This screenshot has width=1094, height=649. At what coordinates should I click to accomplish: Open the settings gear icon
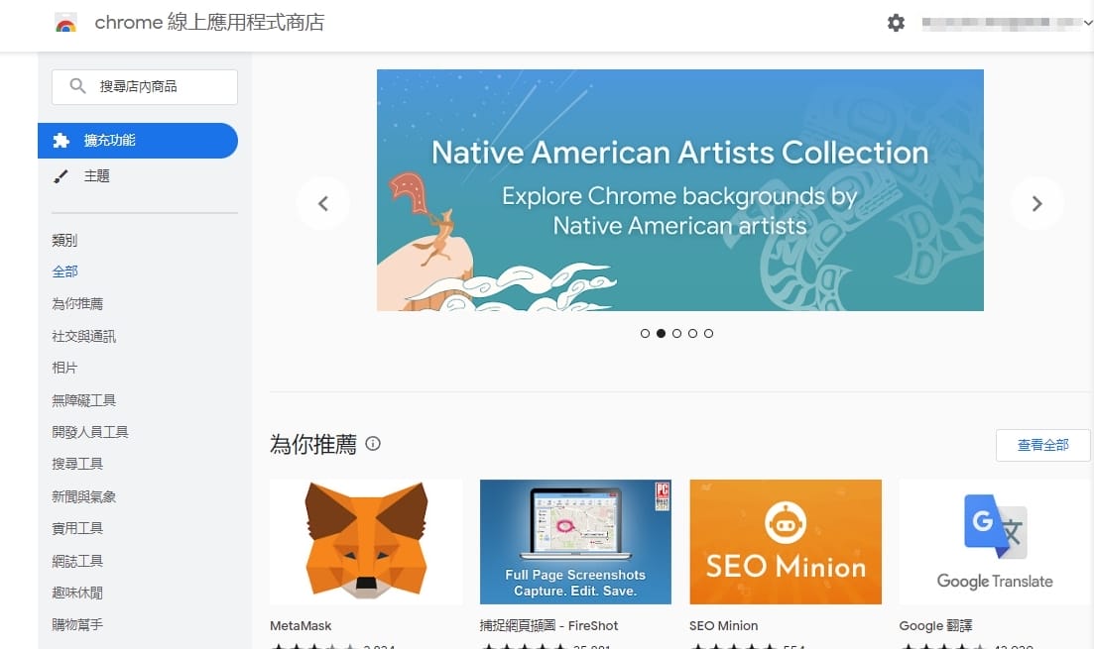click(896, 23)
